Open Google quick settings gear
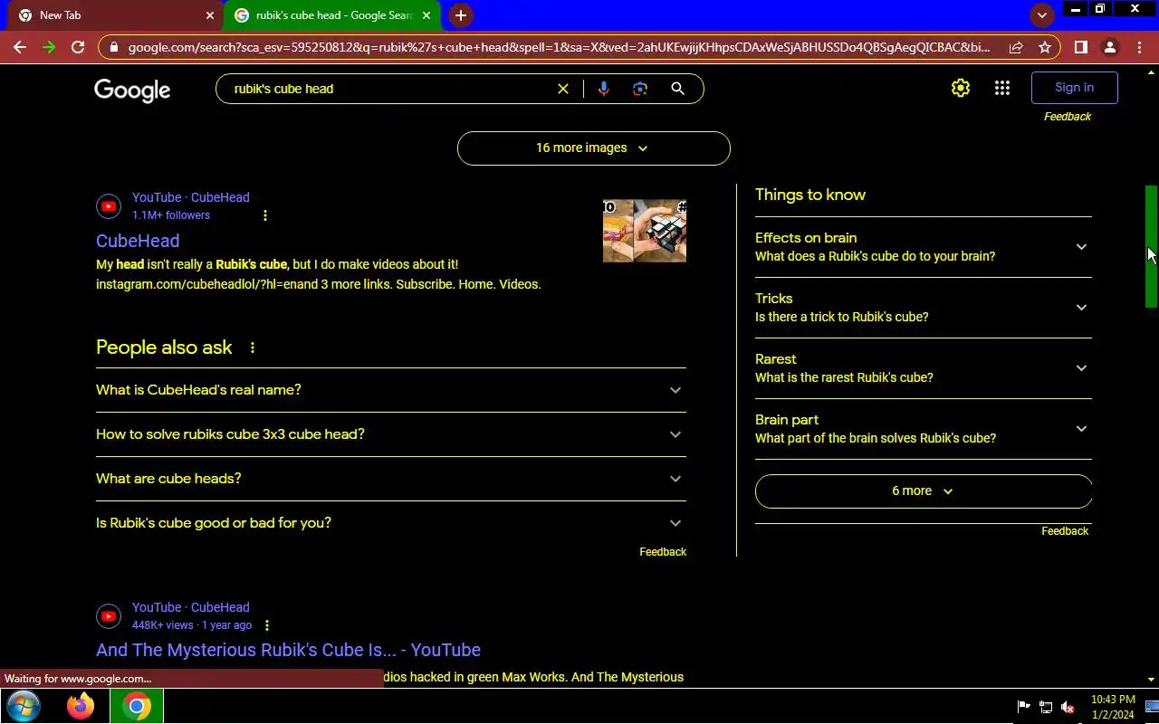Viewport: 1159px width, 724px height. click(961, 88)
